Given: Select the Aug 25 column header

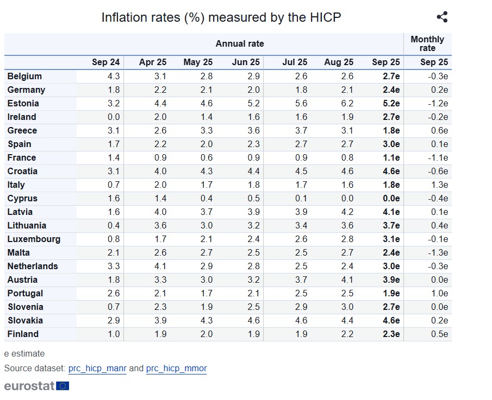Looking at the screenshot, I should 339,62.
